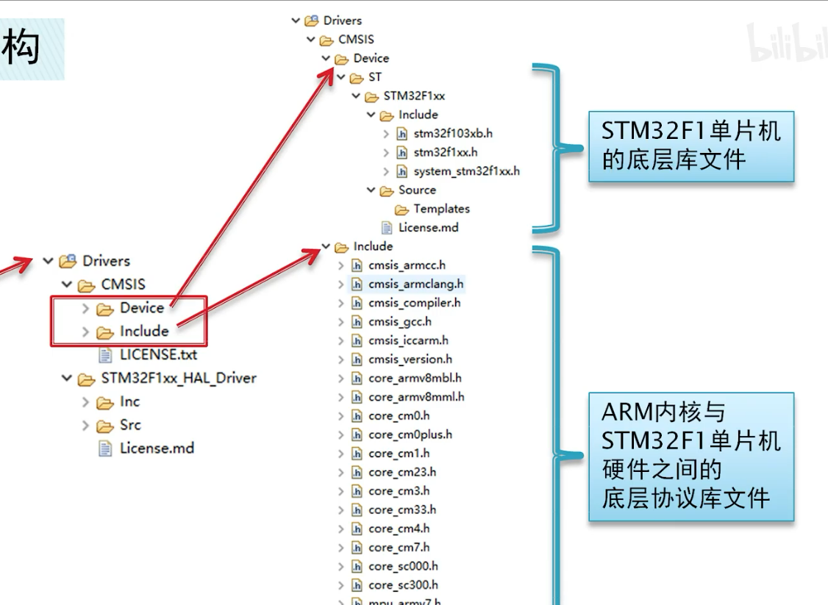Select the stm32f1xx.h file name

click(x=445, y=153)
